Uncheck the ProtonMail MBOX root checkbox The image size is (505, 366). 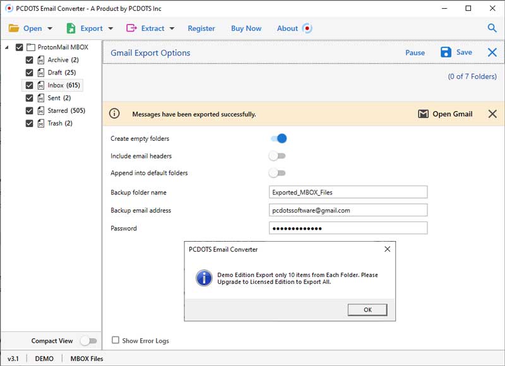click(x=20, y=47)
